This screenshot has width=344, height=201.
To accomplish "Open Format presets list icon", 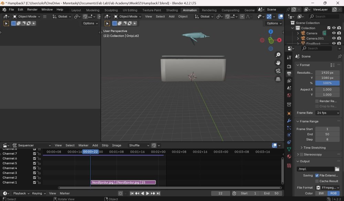I will click(332, 65).
